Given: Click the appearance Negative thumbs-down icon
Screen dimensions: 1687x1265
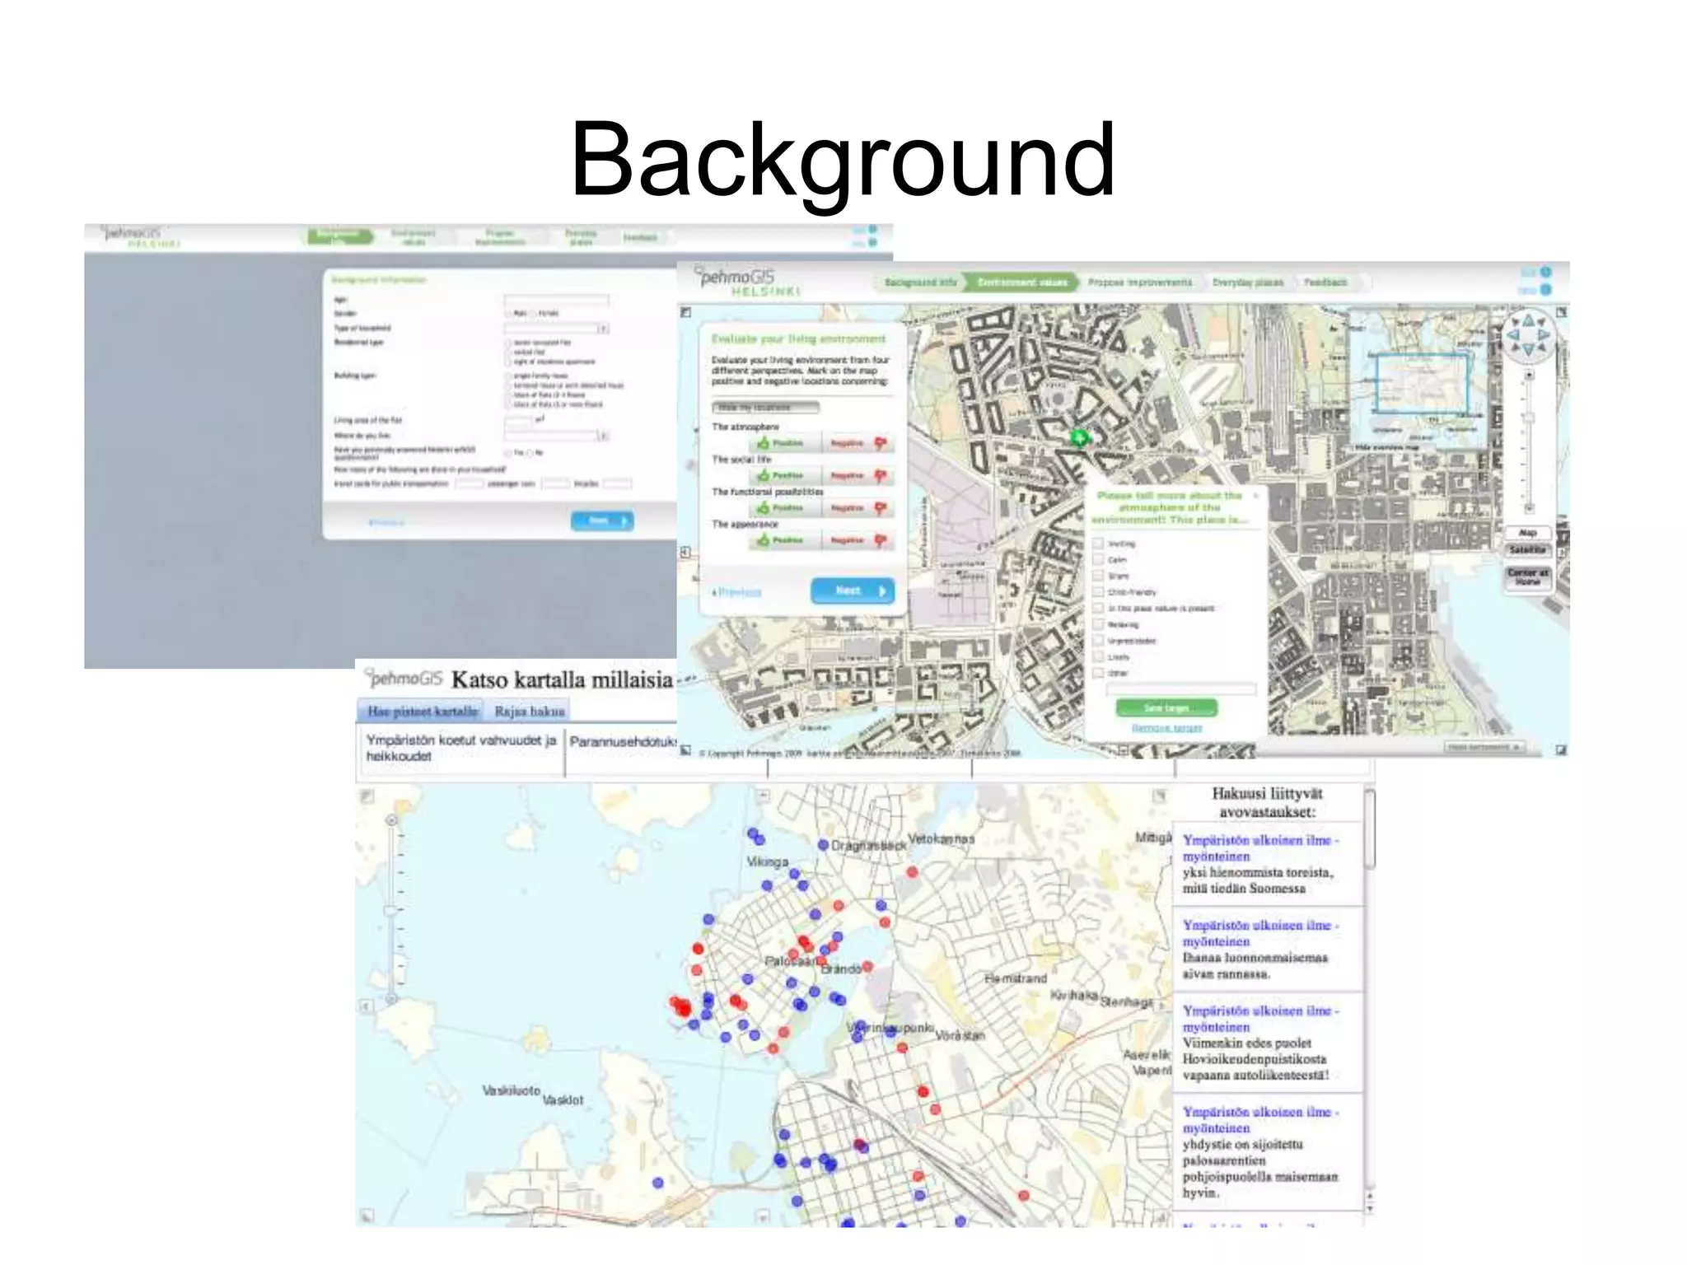Looking at the screenshot, I should click(x=881, y=540).
